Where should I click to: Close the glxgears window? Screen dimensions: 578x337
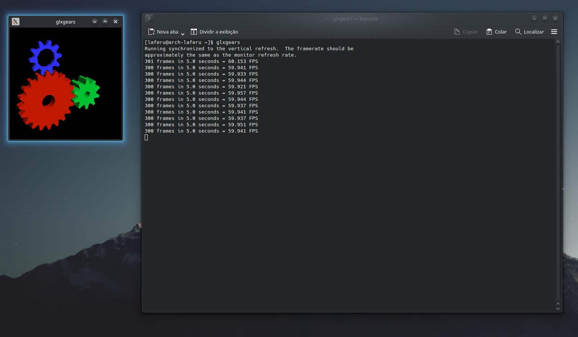pos(116,22)
